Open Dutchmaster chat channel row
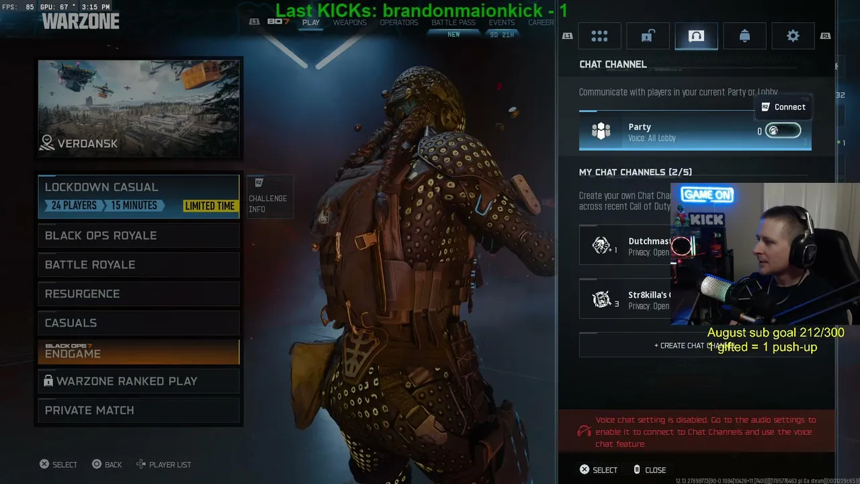Image resolution: width=860 pixels, height=484 pixels. tap(695, 245)
